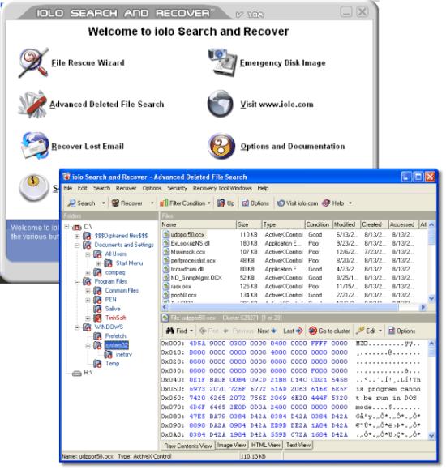Select the H:\ drive in folder tree
This screenshot has height=470, width=446.
coord(88,373)
